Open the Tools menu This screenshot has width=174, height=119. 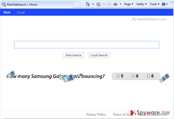(155, 4)
